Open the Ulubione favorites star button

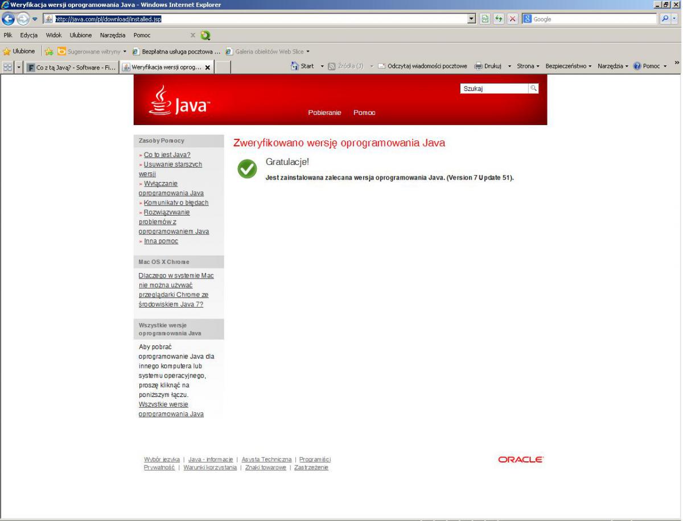click(x=19, y=51)
